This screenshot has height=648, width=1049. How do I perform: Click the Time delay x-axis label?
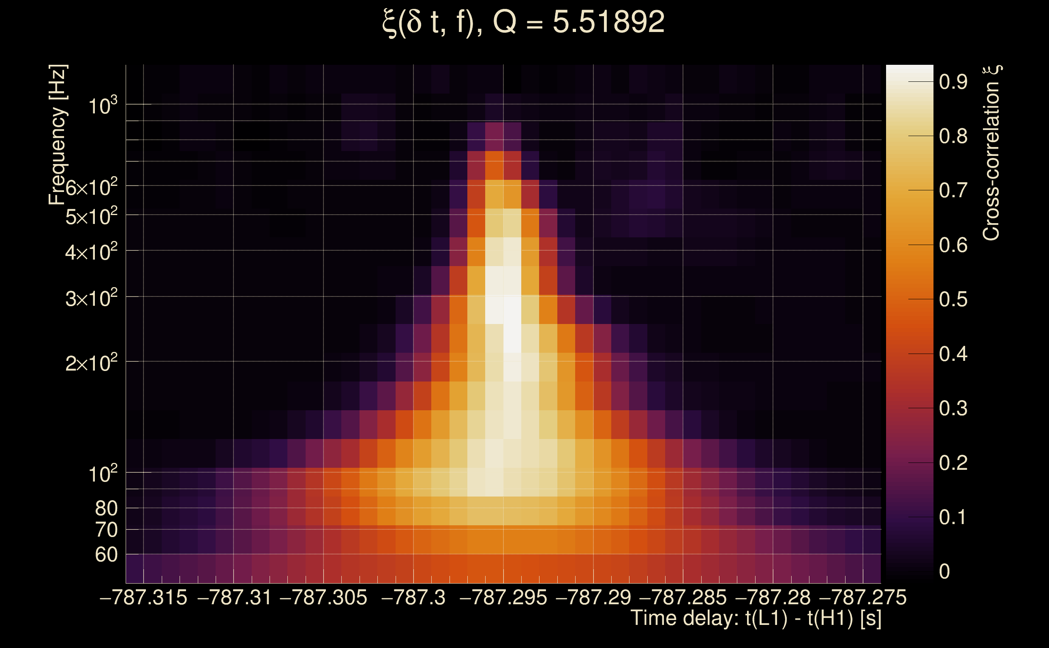[x=756, y=618]
